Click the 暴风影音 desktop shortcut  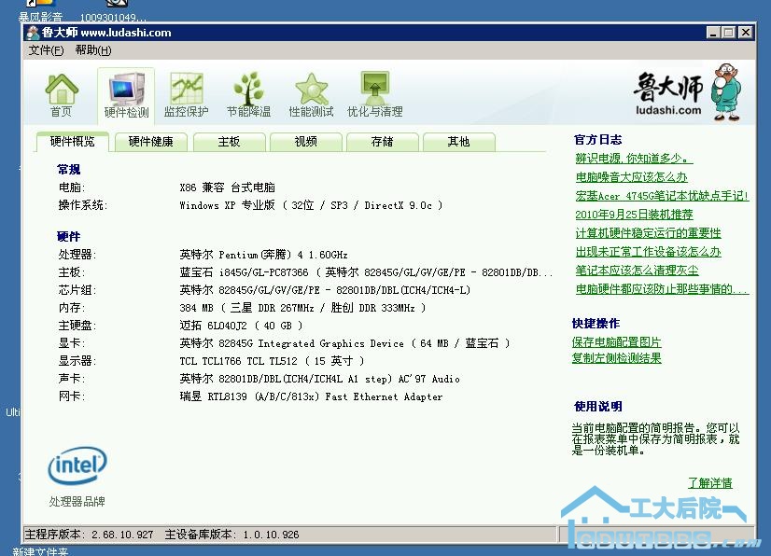(x=40, y=11)
